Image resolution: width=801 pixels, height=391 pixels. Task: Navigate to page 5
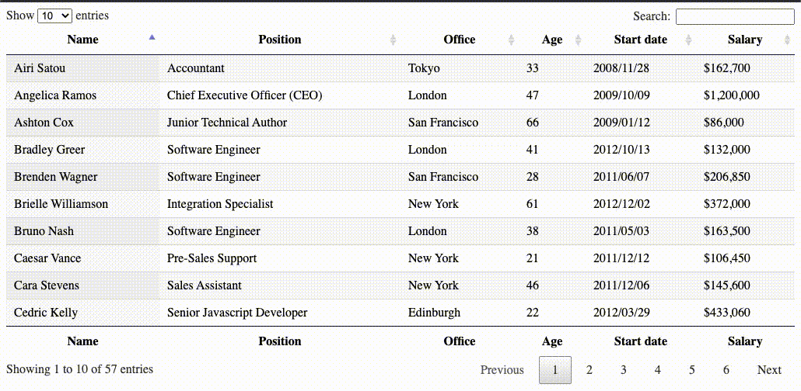(692, 370)
